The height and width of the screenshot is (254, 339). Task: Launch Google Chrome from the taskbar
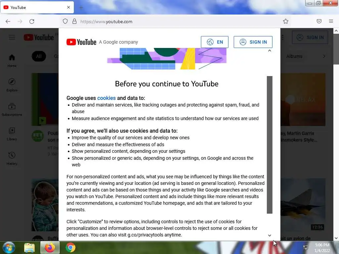pyautogui.click(x=71, y=247)
